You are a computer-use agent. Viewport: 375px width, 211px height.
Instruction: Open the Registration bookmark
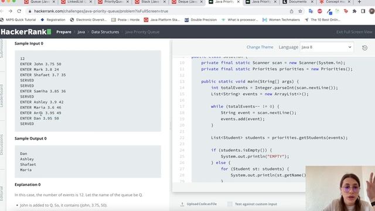coord(53,20)
